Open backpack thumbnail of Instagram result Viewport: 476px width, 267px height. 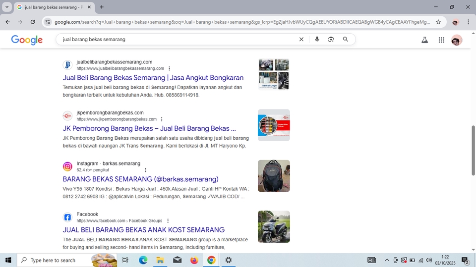coord(274,176)
